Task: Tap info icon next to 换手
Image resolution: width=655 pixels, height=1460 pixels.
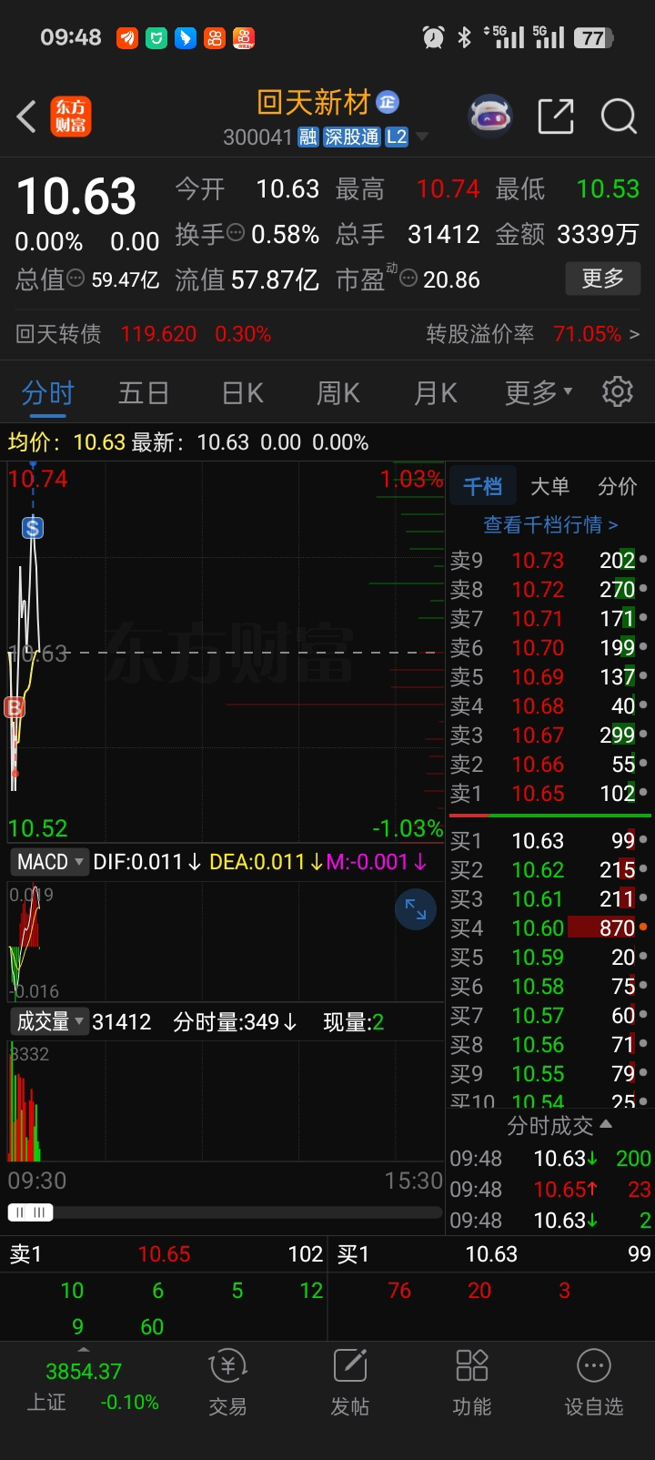Action: click(x=236, y=233)
